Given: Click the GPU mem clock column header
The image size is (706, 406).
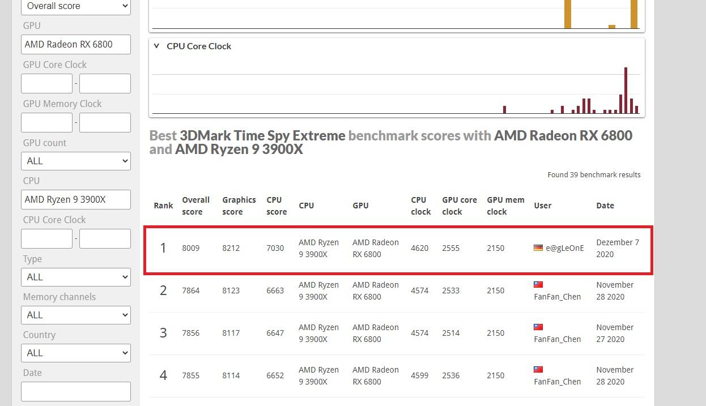Looking at the screenshot, I should 505,206.
